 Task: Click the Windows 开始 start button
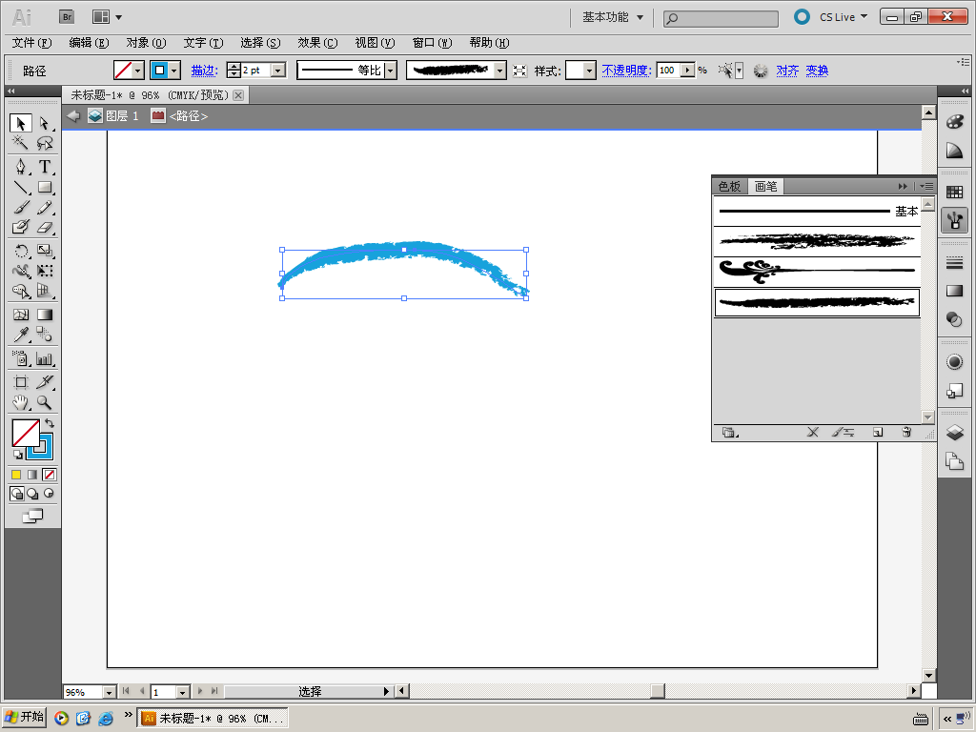(x=24, y=717)
